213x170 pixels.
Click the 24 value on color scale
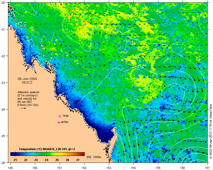coord(46,160)
